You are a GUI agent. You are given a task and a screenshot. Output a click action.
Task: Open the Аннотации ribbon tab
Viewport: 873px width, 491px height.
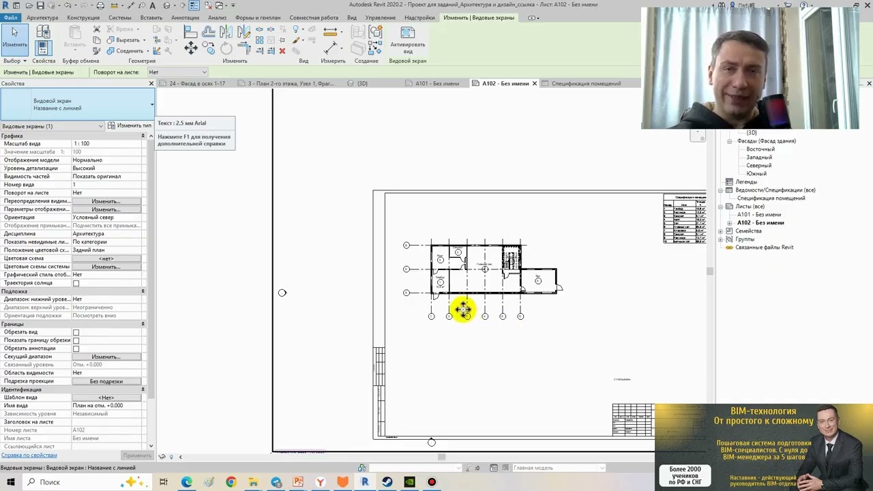point(185,18)
